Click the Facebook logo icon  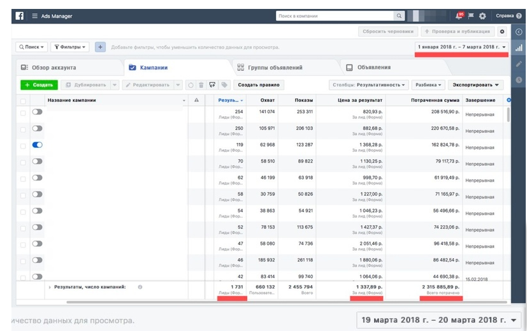[x=20, y=16]
